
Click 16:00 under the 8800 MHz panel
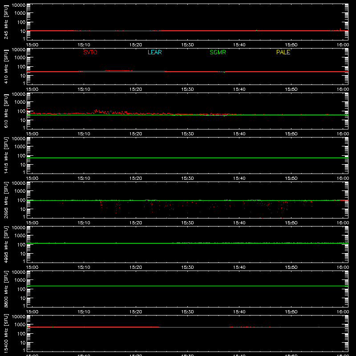coord(343,312)
